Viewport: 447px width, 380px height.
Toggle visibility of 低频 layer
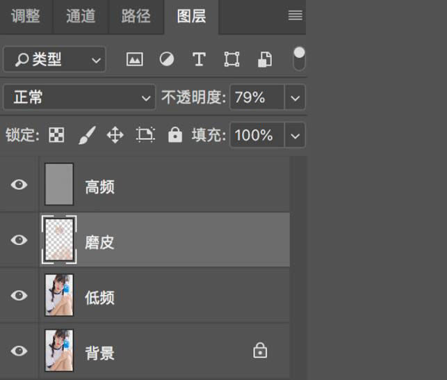19,296
